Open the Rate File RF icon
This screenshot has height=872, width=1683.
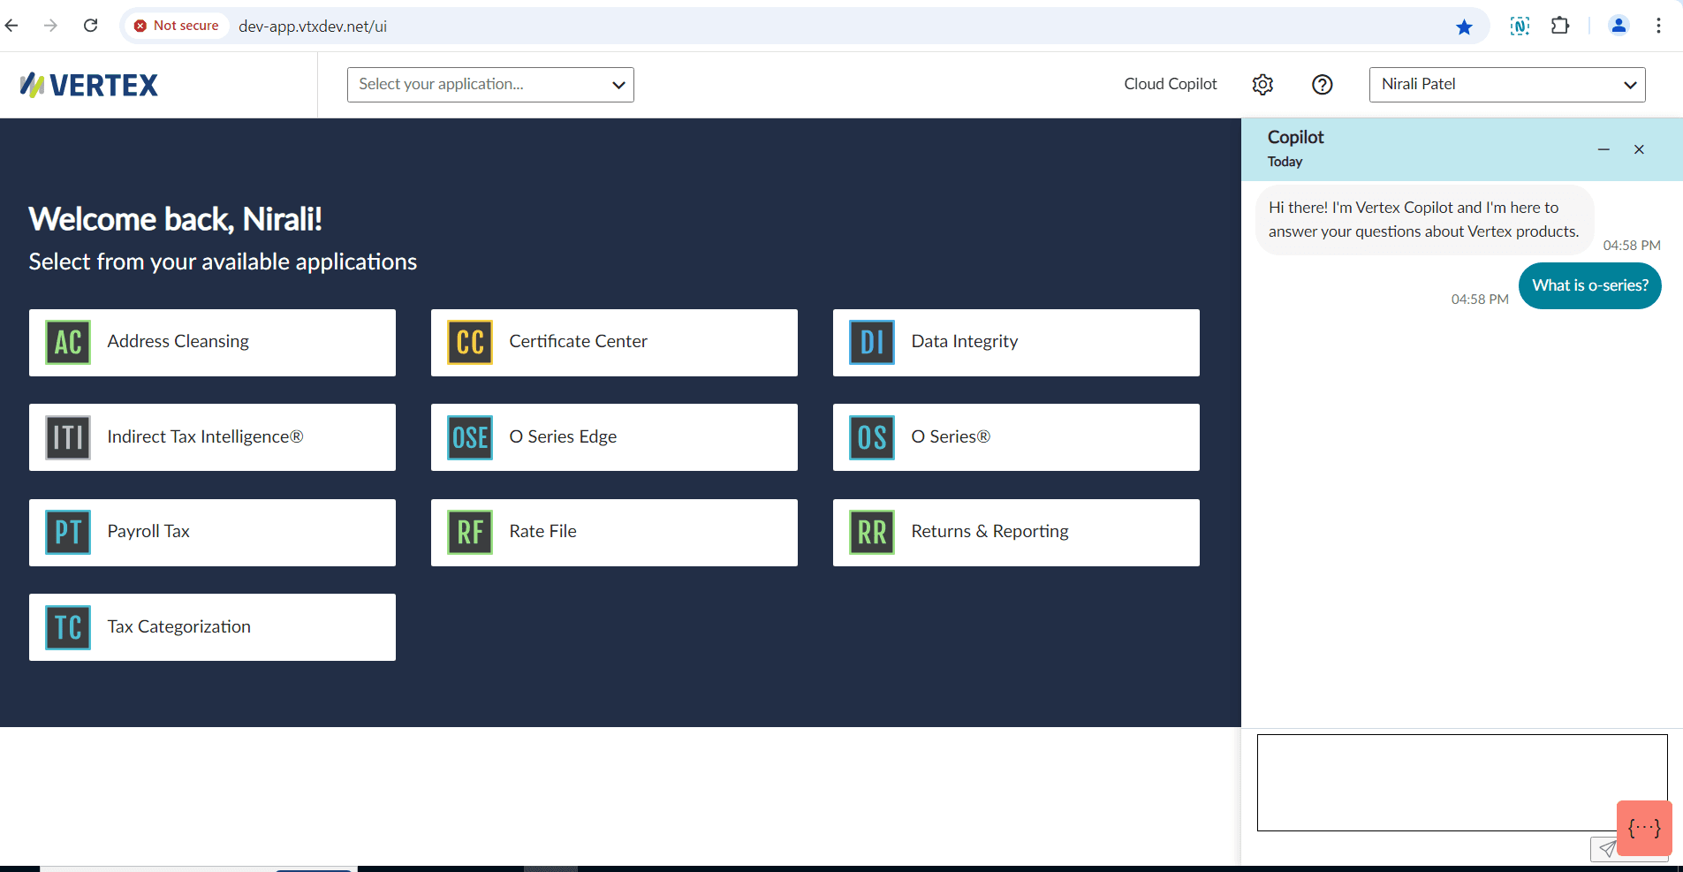coord(470,533)
